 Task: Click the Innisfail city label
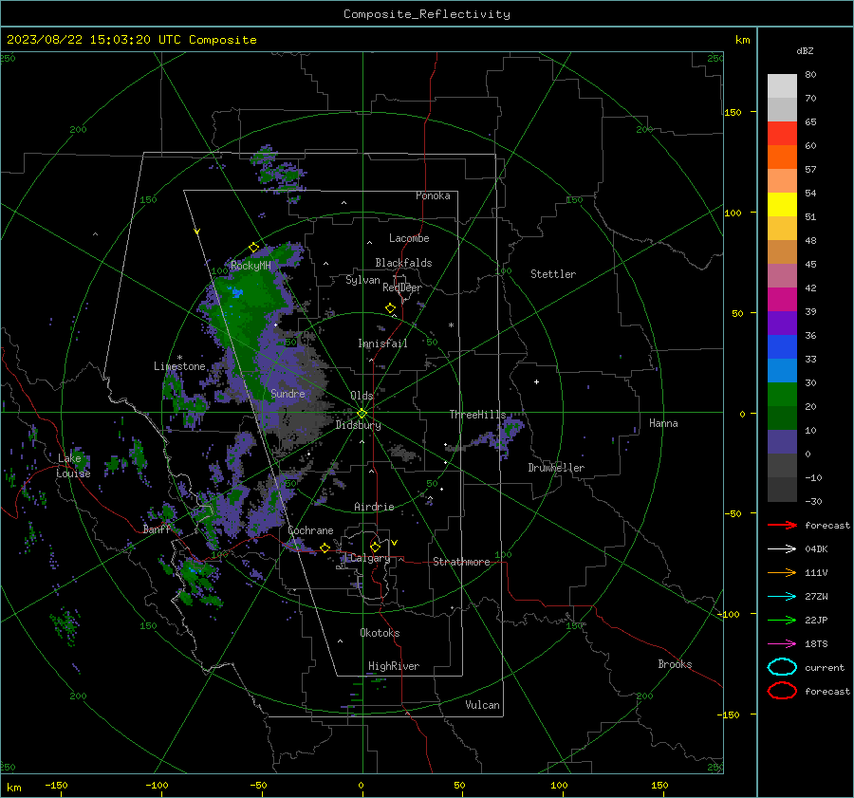382,343
